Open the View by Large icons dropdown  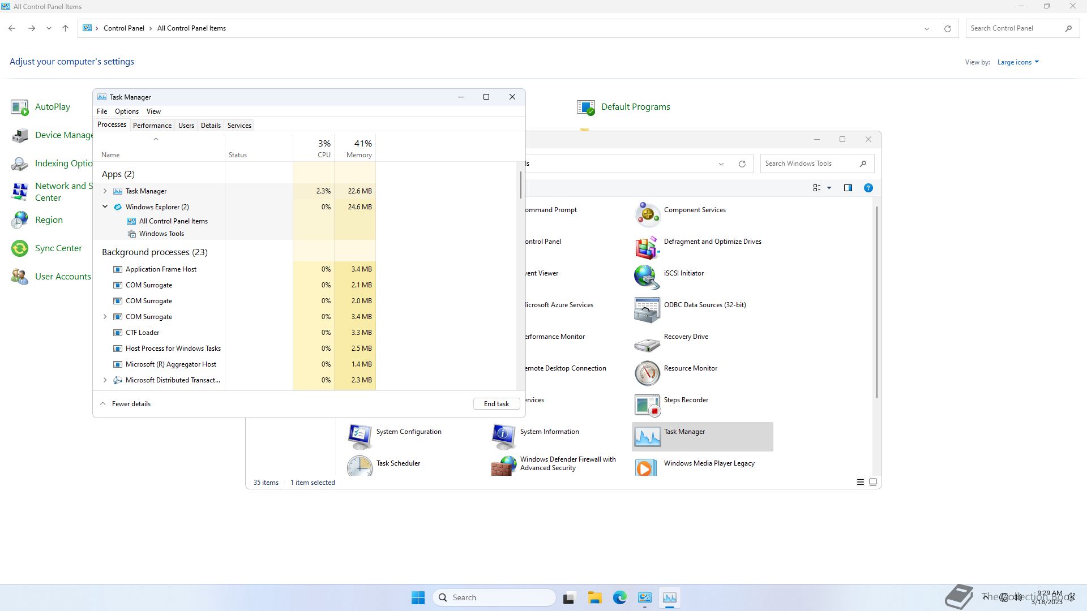pyautogui.click(x=1018, y=62)
